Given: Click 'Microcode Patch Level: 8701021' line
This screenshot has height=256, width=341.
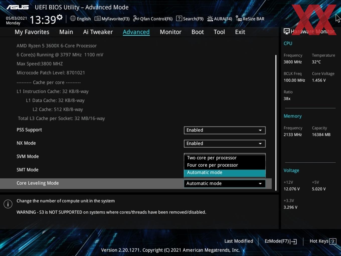Looking at the screenshot, I should tap(51, 73).
